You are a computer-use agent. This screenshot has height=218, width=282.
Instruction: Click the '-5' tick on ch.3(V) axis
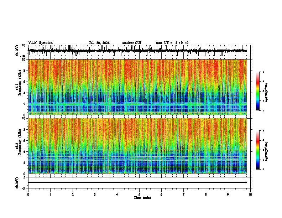pyautogui.click(x=24, y=188)
